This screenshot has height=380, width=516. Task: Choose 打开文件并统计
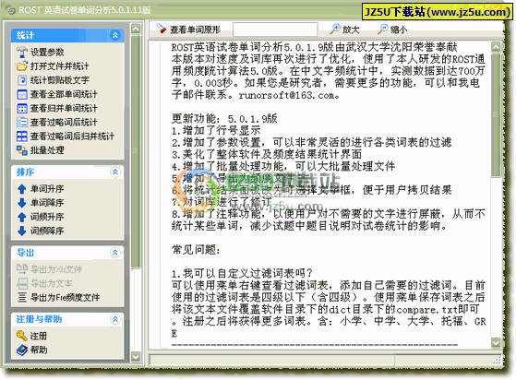(60, 66)
